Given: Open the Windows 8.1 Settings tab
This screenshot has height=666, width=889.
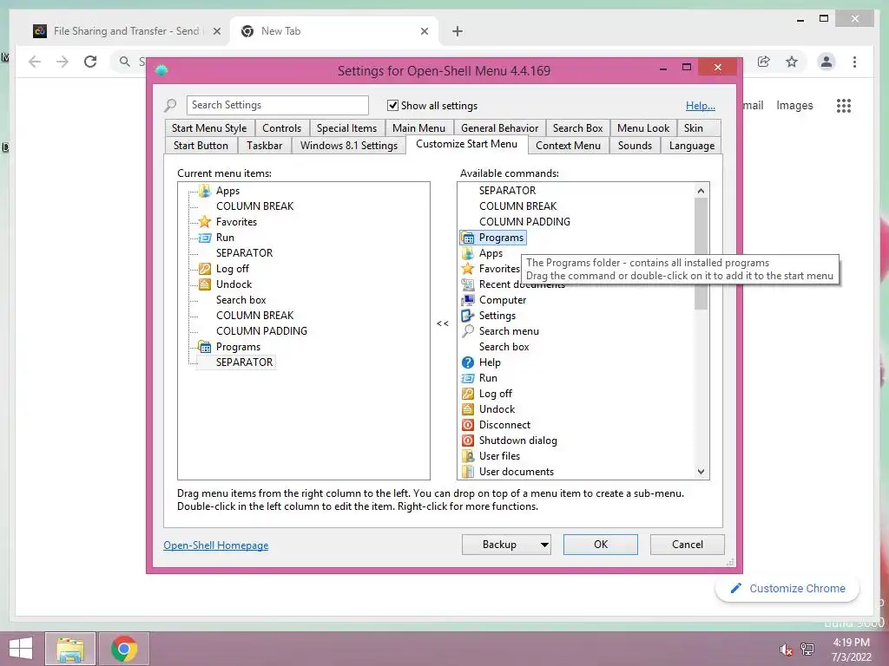Looking at the screenshot, I should coord(349,146).
